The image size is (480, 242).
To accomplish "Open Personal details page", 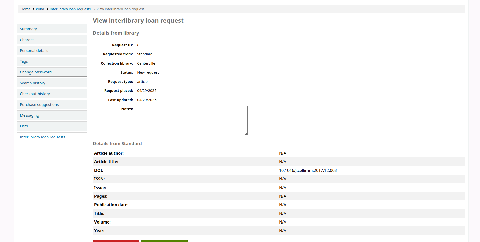I will (x=34, y=51).
